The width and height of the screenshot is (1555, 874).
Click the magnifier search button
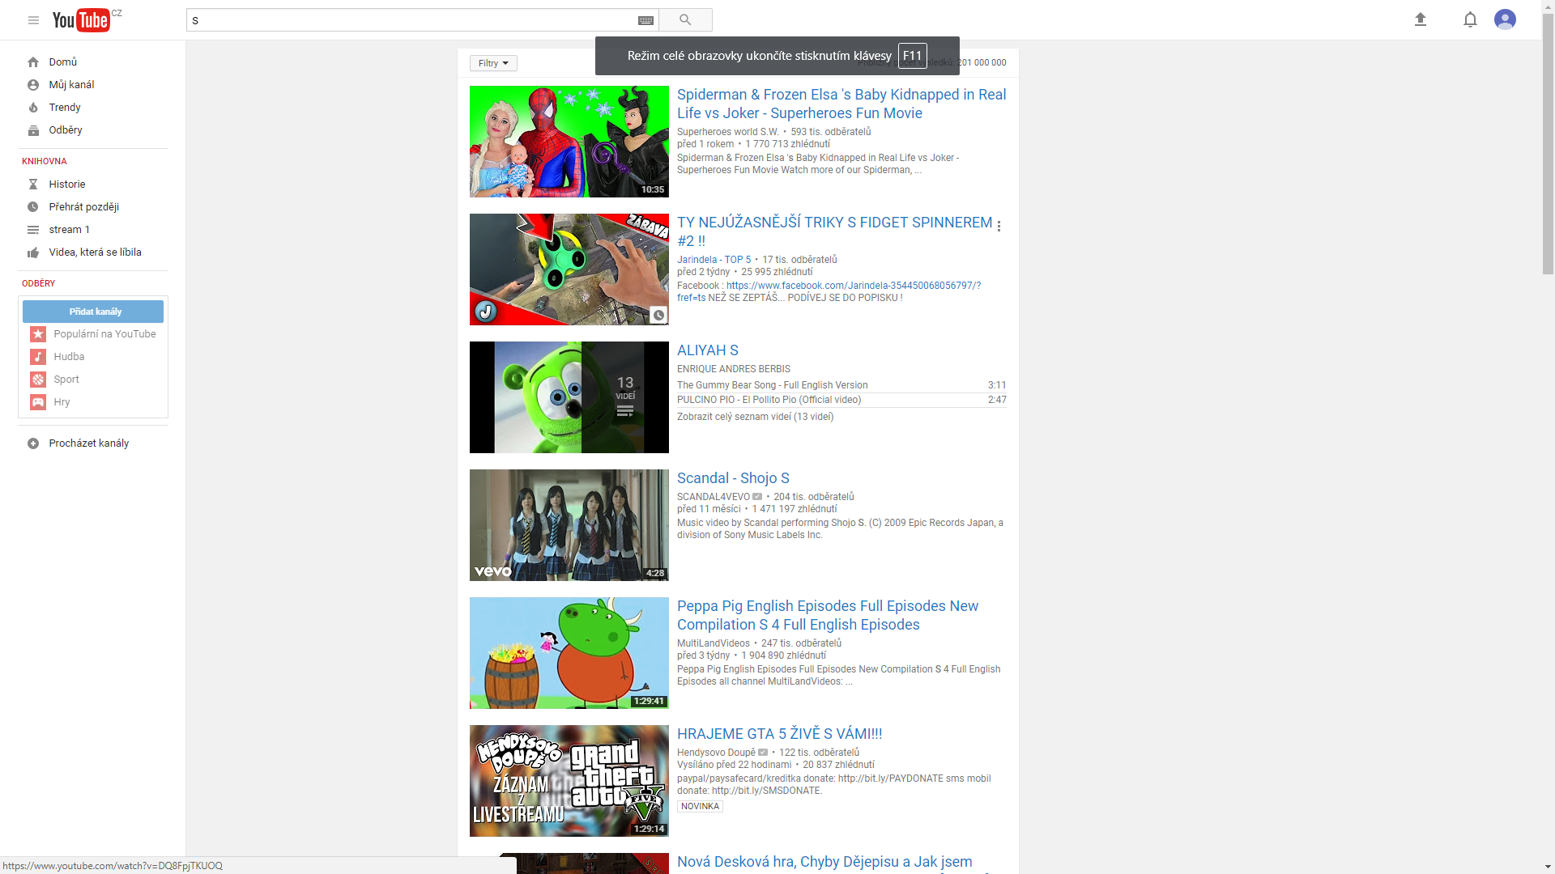pos(685,20)
